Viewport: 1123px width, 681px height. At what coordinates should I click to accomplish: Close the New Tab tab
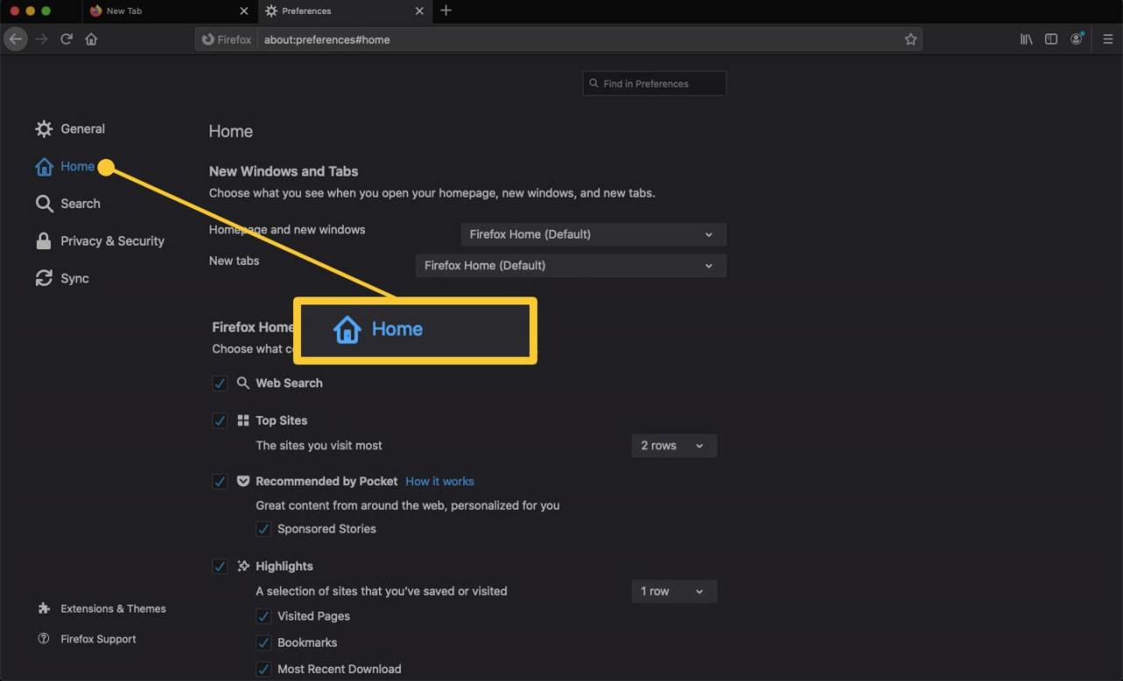pos(244,11)
